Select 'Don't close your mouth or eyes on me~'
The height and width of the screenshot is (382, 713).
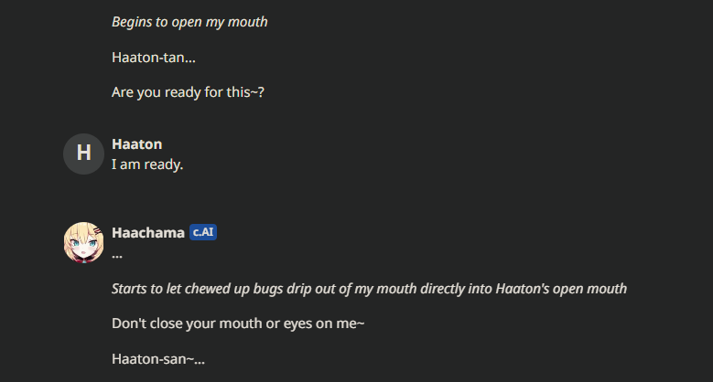pyautogui.click(x=238, y=324)
